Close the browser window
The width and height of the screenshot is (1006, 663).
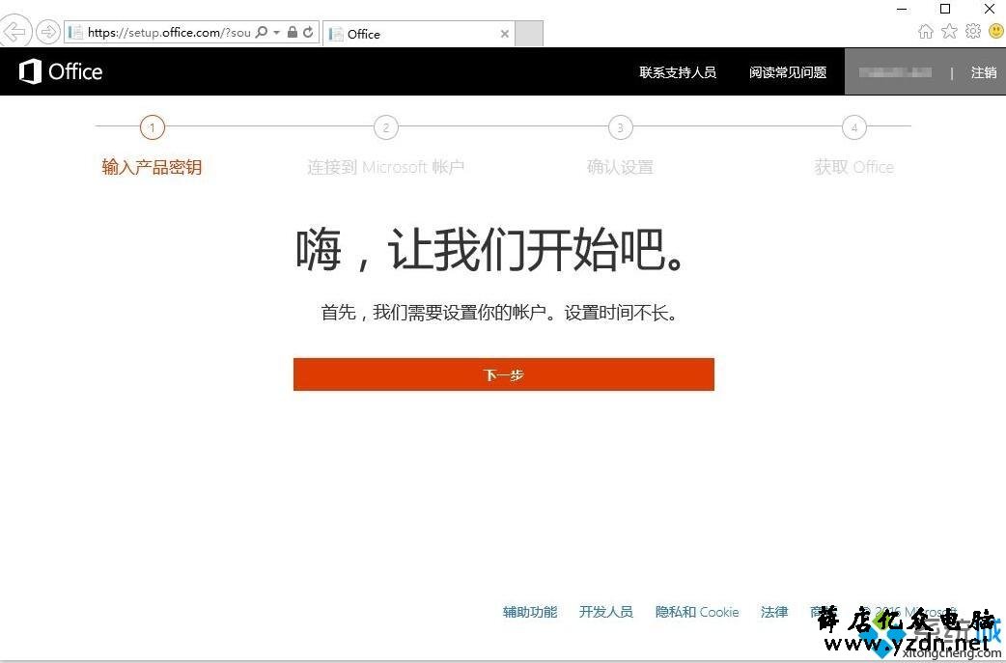click(990, 9)
